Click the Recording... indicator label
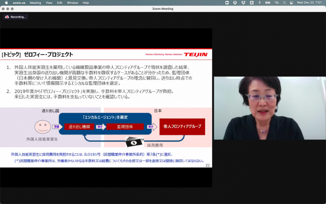 [x=18, y=17]
